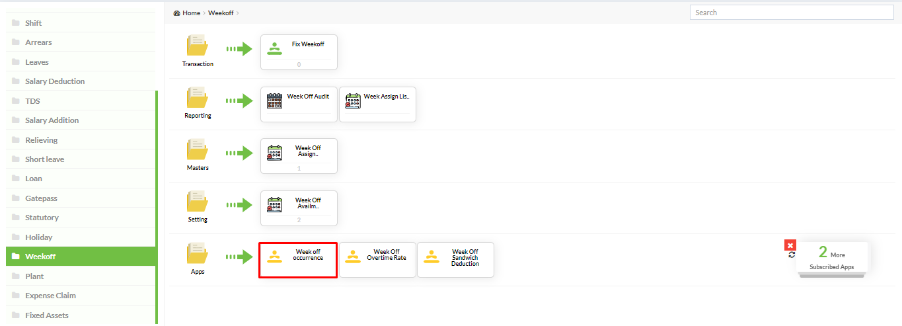Viewport: 902px width, 326px height.
Task: Click the folder icon beside Loan
Action: click(x=16, y=179)
